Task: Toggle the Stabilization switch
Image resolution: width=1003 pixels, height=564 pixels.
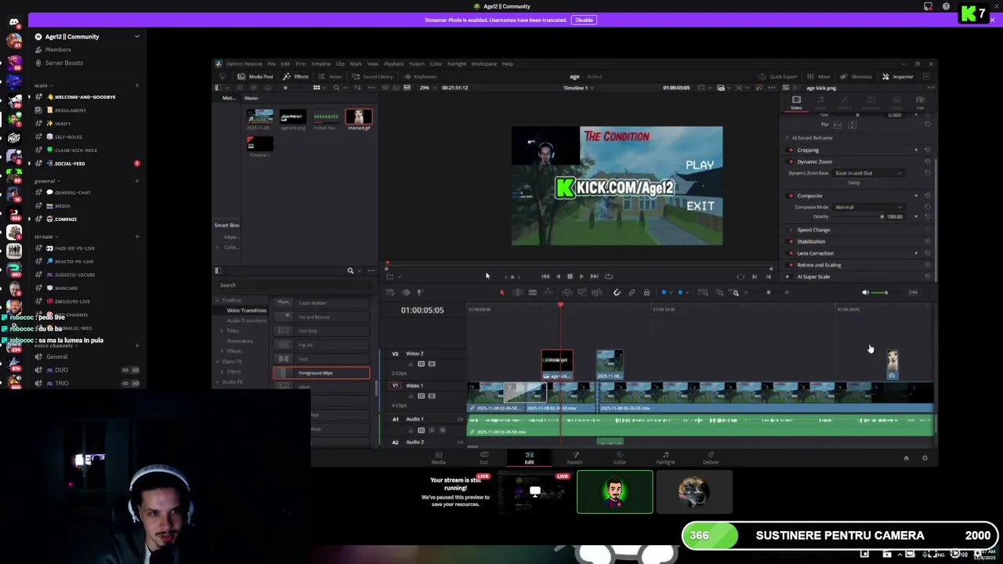Action: coord(791,241)
